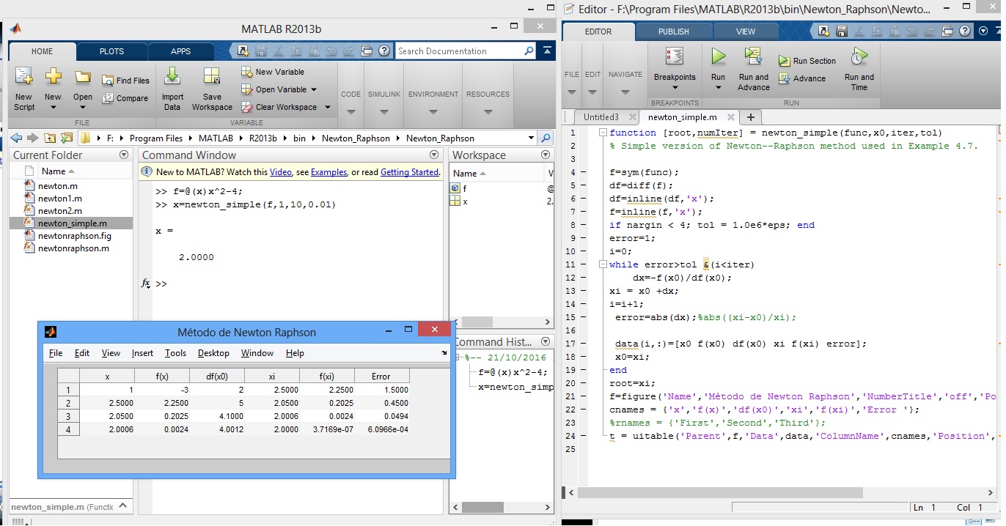Add a new editor document tab
This screenshot has height=526, width=1006.
pyautogui.click(x=750, y=117)
